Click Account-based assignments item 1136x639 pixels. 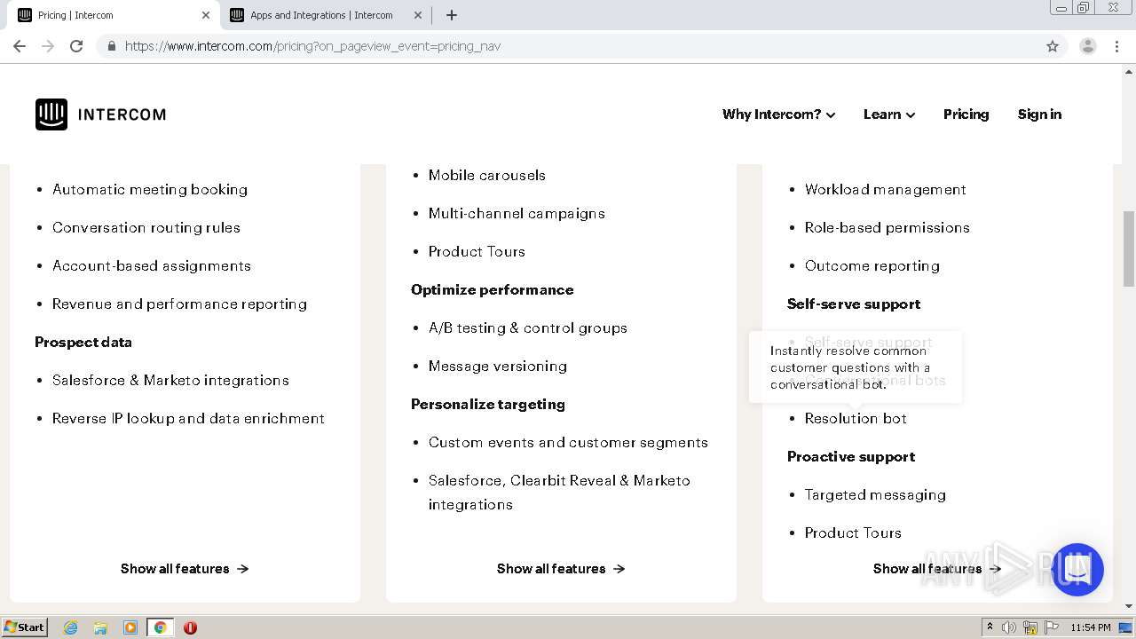coord(152,265)
